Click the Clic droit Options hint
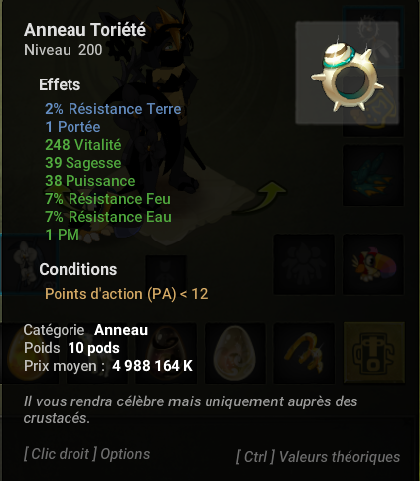This screenshot has height=481, width=420. coord(87,454)
